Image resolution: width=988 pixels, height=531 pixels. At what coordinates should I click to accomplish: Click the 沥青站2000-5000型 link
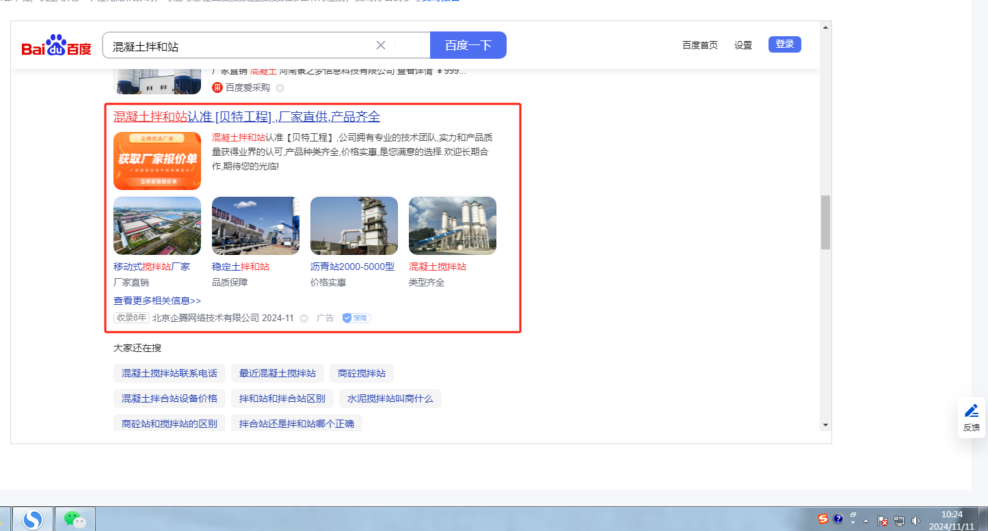tap(352, 267)
